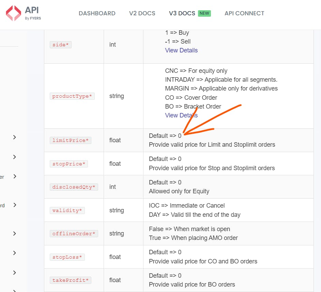
Task: Expand sidebar chevron beside item ending in 'rd'
Action: click(14, 205)
